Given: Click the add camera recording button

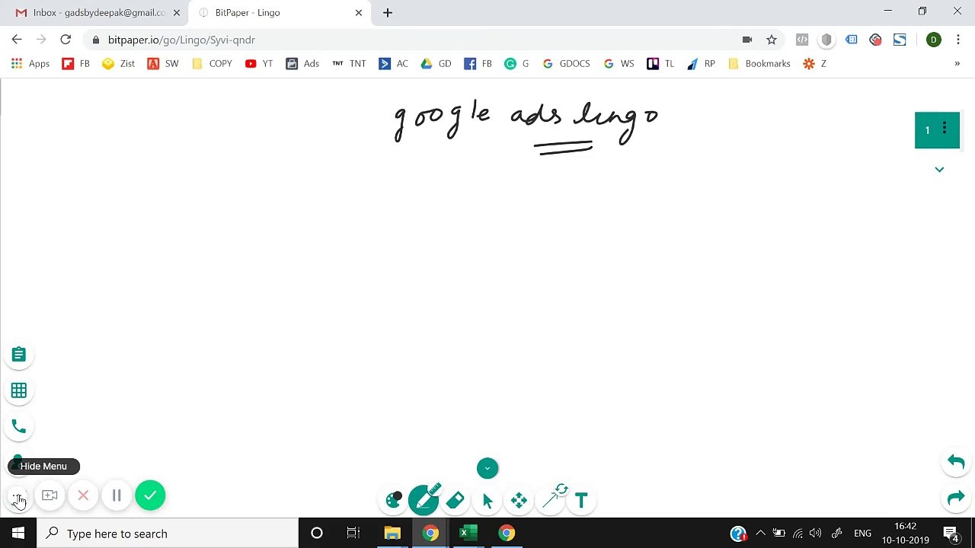Looking at the screenshot, I should 50,495.
